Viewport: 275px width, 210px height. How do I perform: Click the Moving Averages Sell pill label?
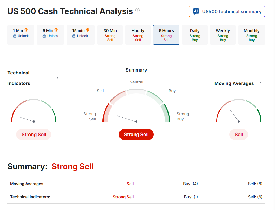pyautogui.click(x=239, y=135)
